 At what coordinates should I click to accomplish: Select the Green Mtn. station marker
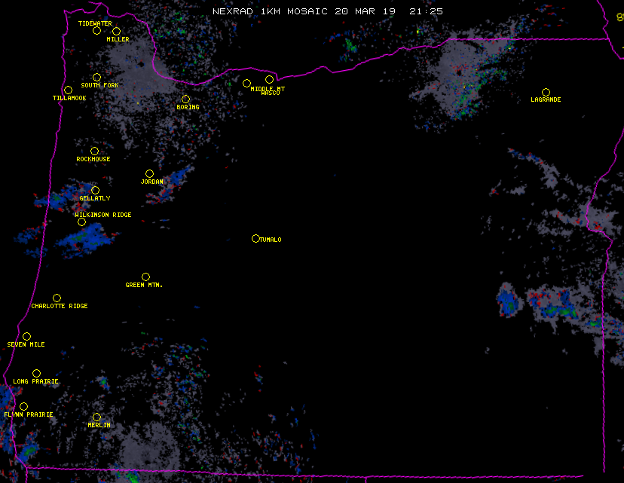[x=145, y=277]
